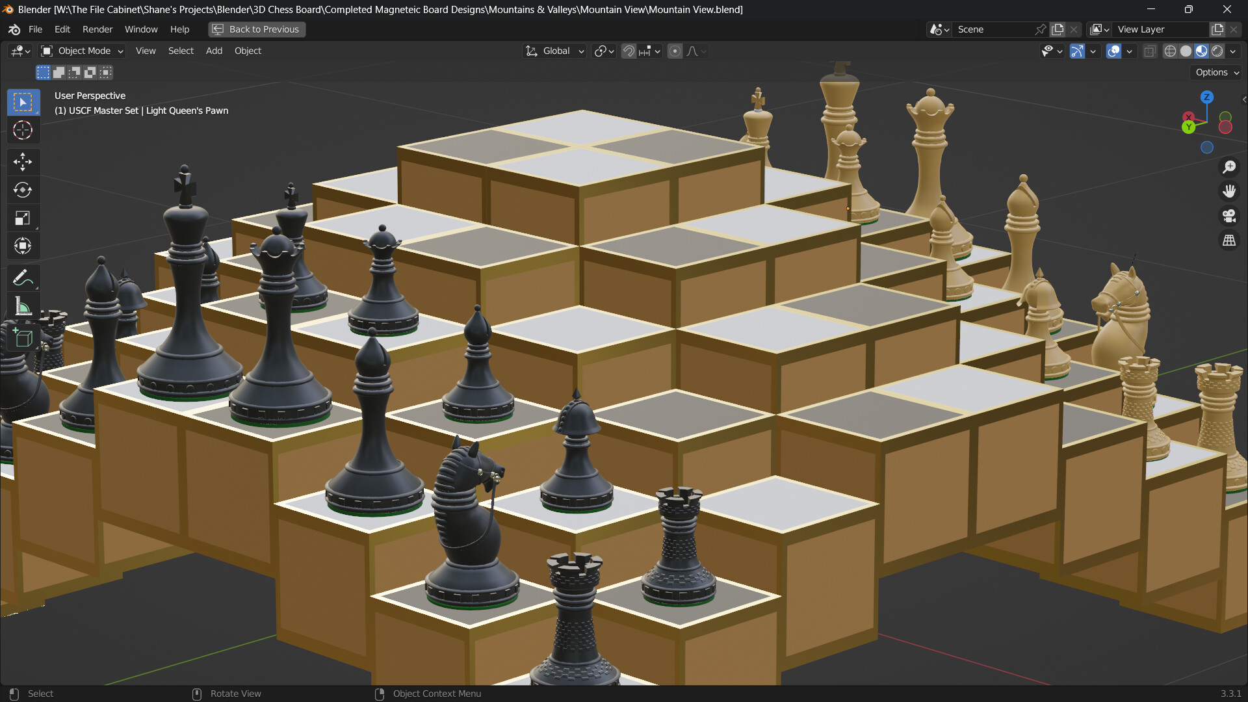Image resolution: width=1248 pixels, height=702 pixels.
Task: Open the viewport Select menu
Action: (181, 51)
